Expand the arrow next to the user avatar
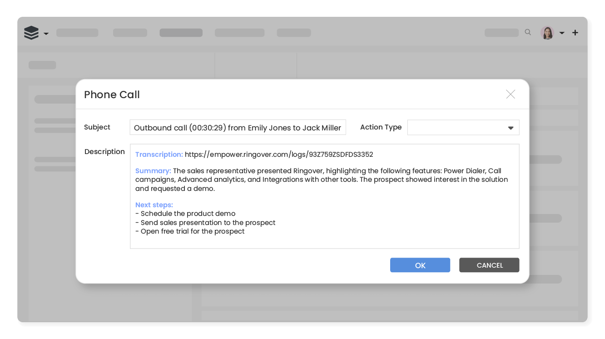Viewport: 605px width, 339px height. click(x=562, y=33)
